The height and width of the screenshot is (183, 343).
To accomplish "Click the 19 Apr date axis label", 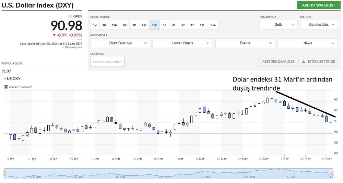I will [327, 159].
